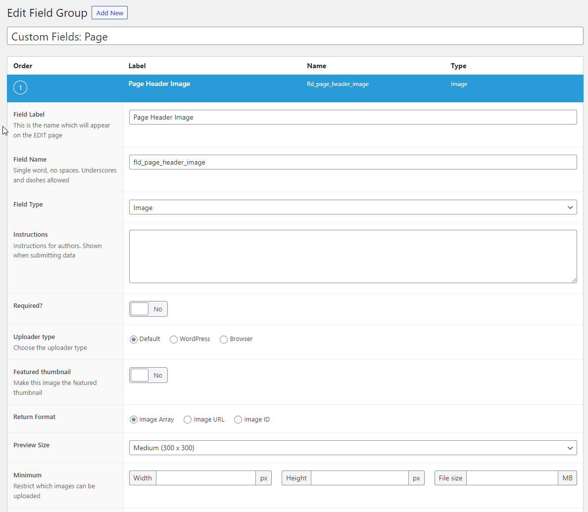Click the minimum Width input
This screenshot has width=588, height=512.
point(206,478)
